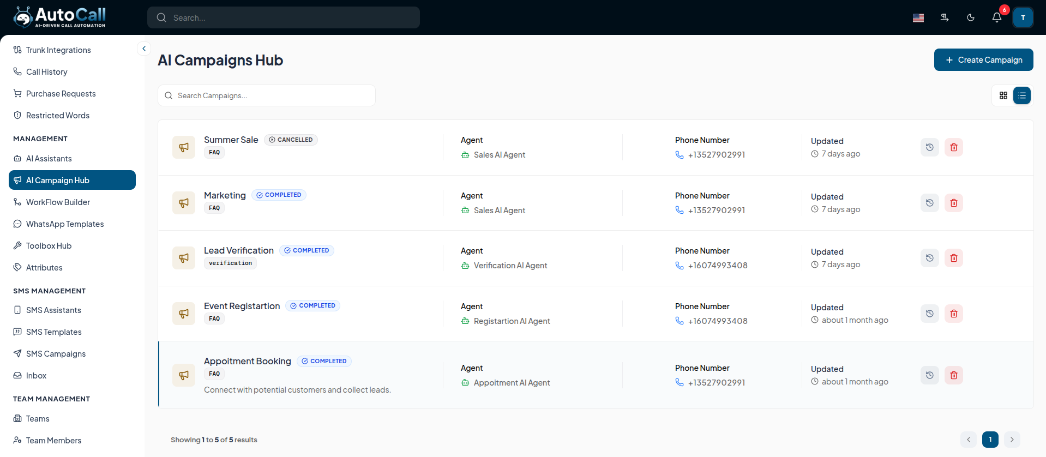Delete the Lead Verification campaign
The height and width of the screenshot is (457, 1046).
pyautogui.click(x=954, y=258)
